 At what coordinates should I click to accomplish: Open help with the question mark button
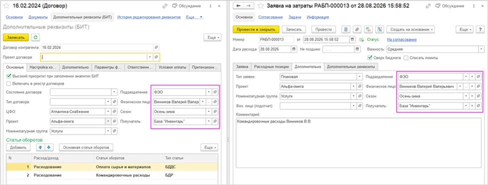(480, 29)
